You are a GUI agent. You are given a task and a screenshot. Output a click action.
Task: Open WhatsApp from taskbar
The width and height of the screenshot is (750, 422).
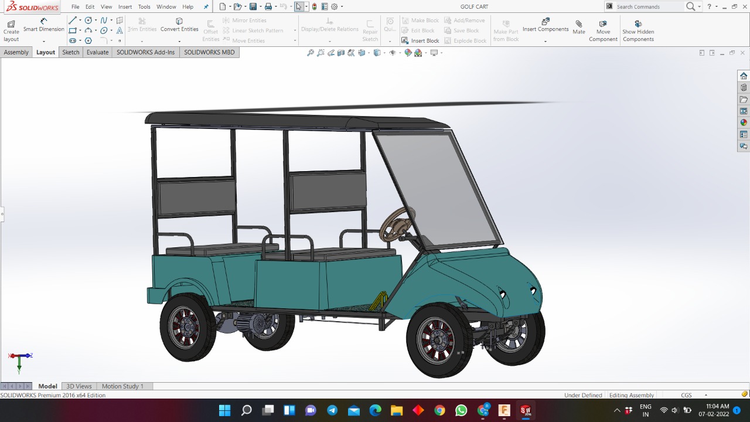pos(461,410)
